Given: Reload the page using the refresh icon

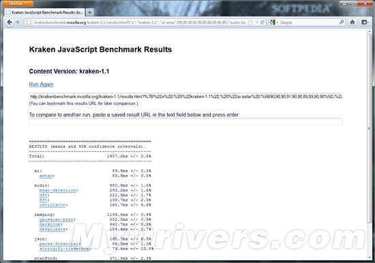Looking at the screenshot, I should click(x=262, y=22).
